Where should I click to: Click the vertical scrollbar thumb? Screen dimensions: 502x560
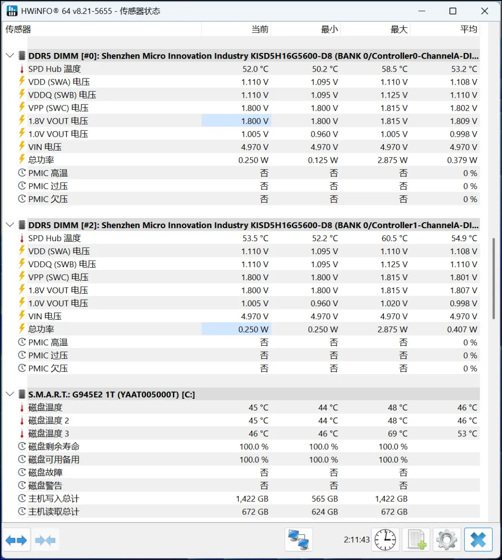(494, 278)
